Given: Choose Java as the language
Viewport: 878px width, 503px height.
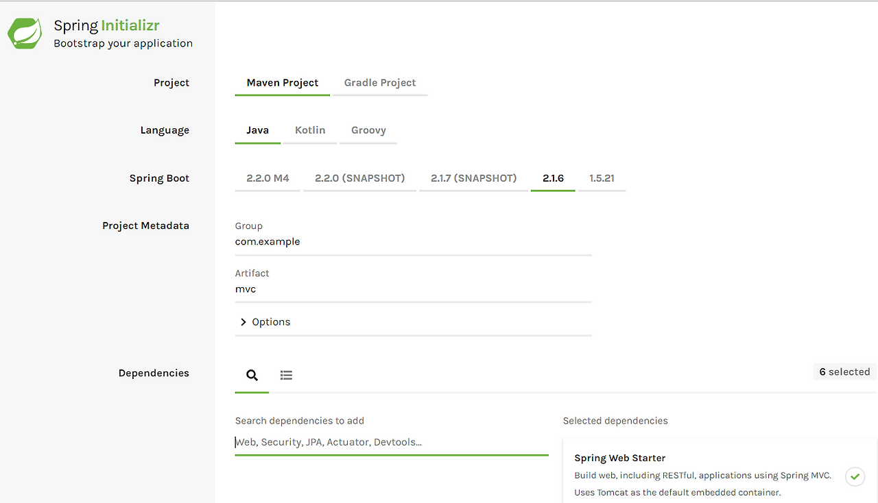Looking at the screenshot, I should coord(258,130).
